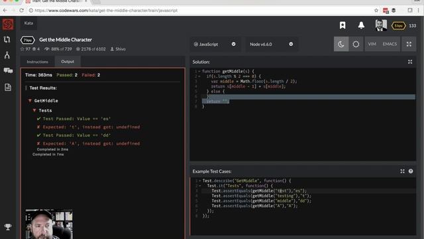This screenshot has height=239, width=424.
Task: Open the user profile avatar
Action: point(381,25)
